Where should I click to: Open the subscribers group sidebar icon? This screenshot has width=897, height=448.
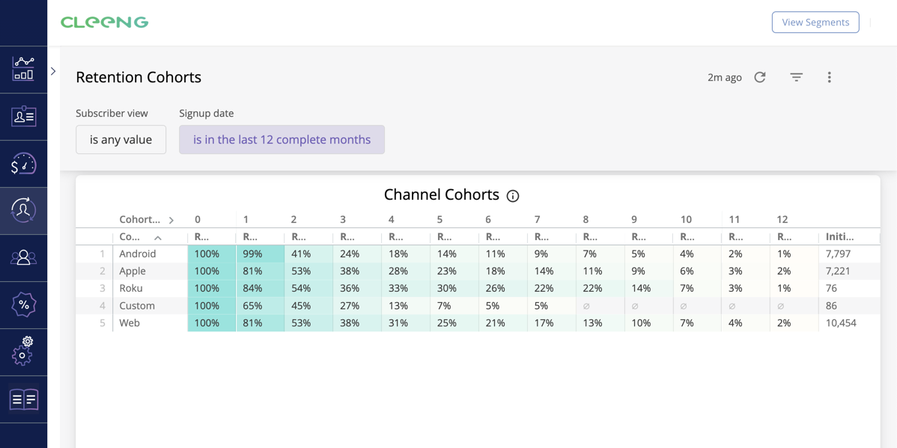(x=23, y=258)
